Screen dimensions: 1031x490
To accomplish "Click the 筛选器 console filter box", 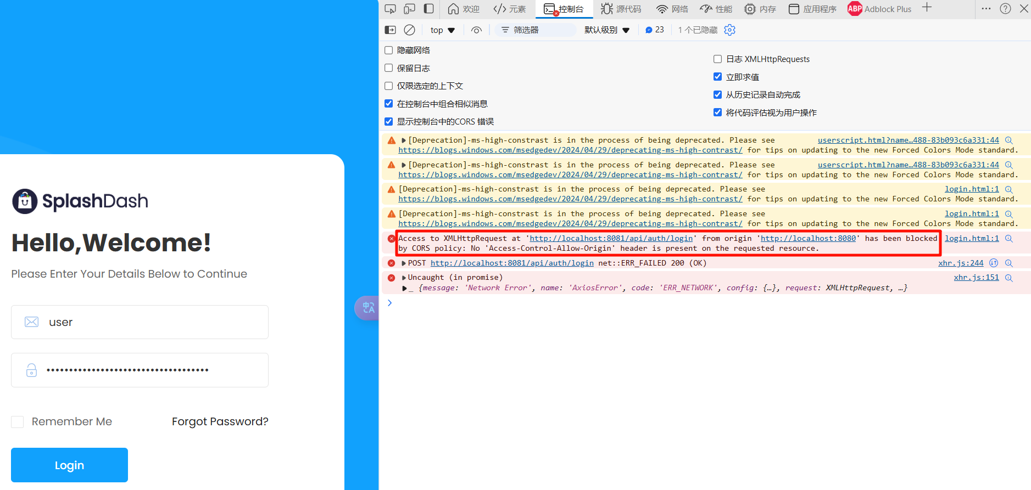I will [x=536, y=30].
